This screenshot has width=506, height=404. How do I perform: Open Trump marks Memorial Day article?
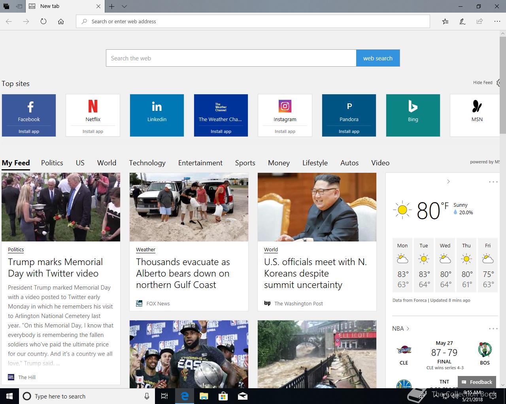point(55,267)
